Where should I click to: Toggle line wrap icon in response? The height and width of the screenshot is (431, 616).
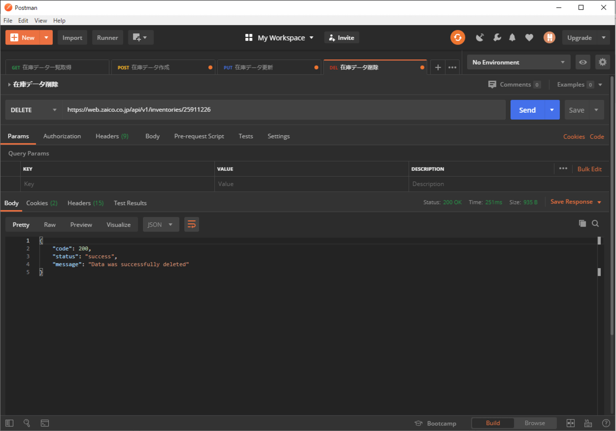click(x=191, y=224)
